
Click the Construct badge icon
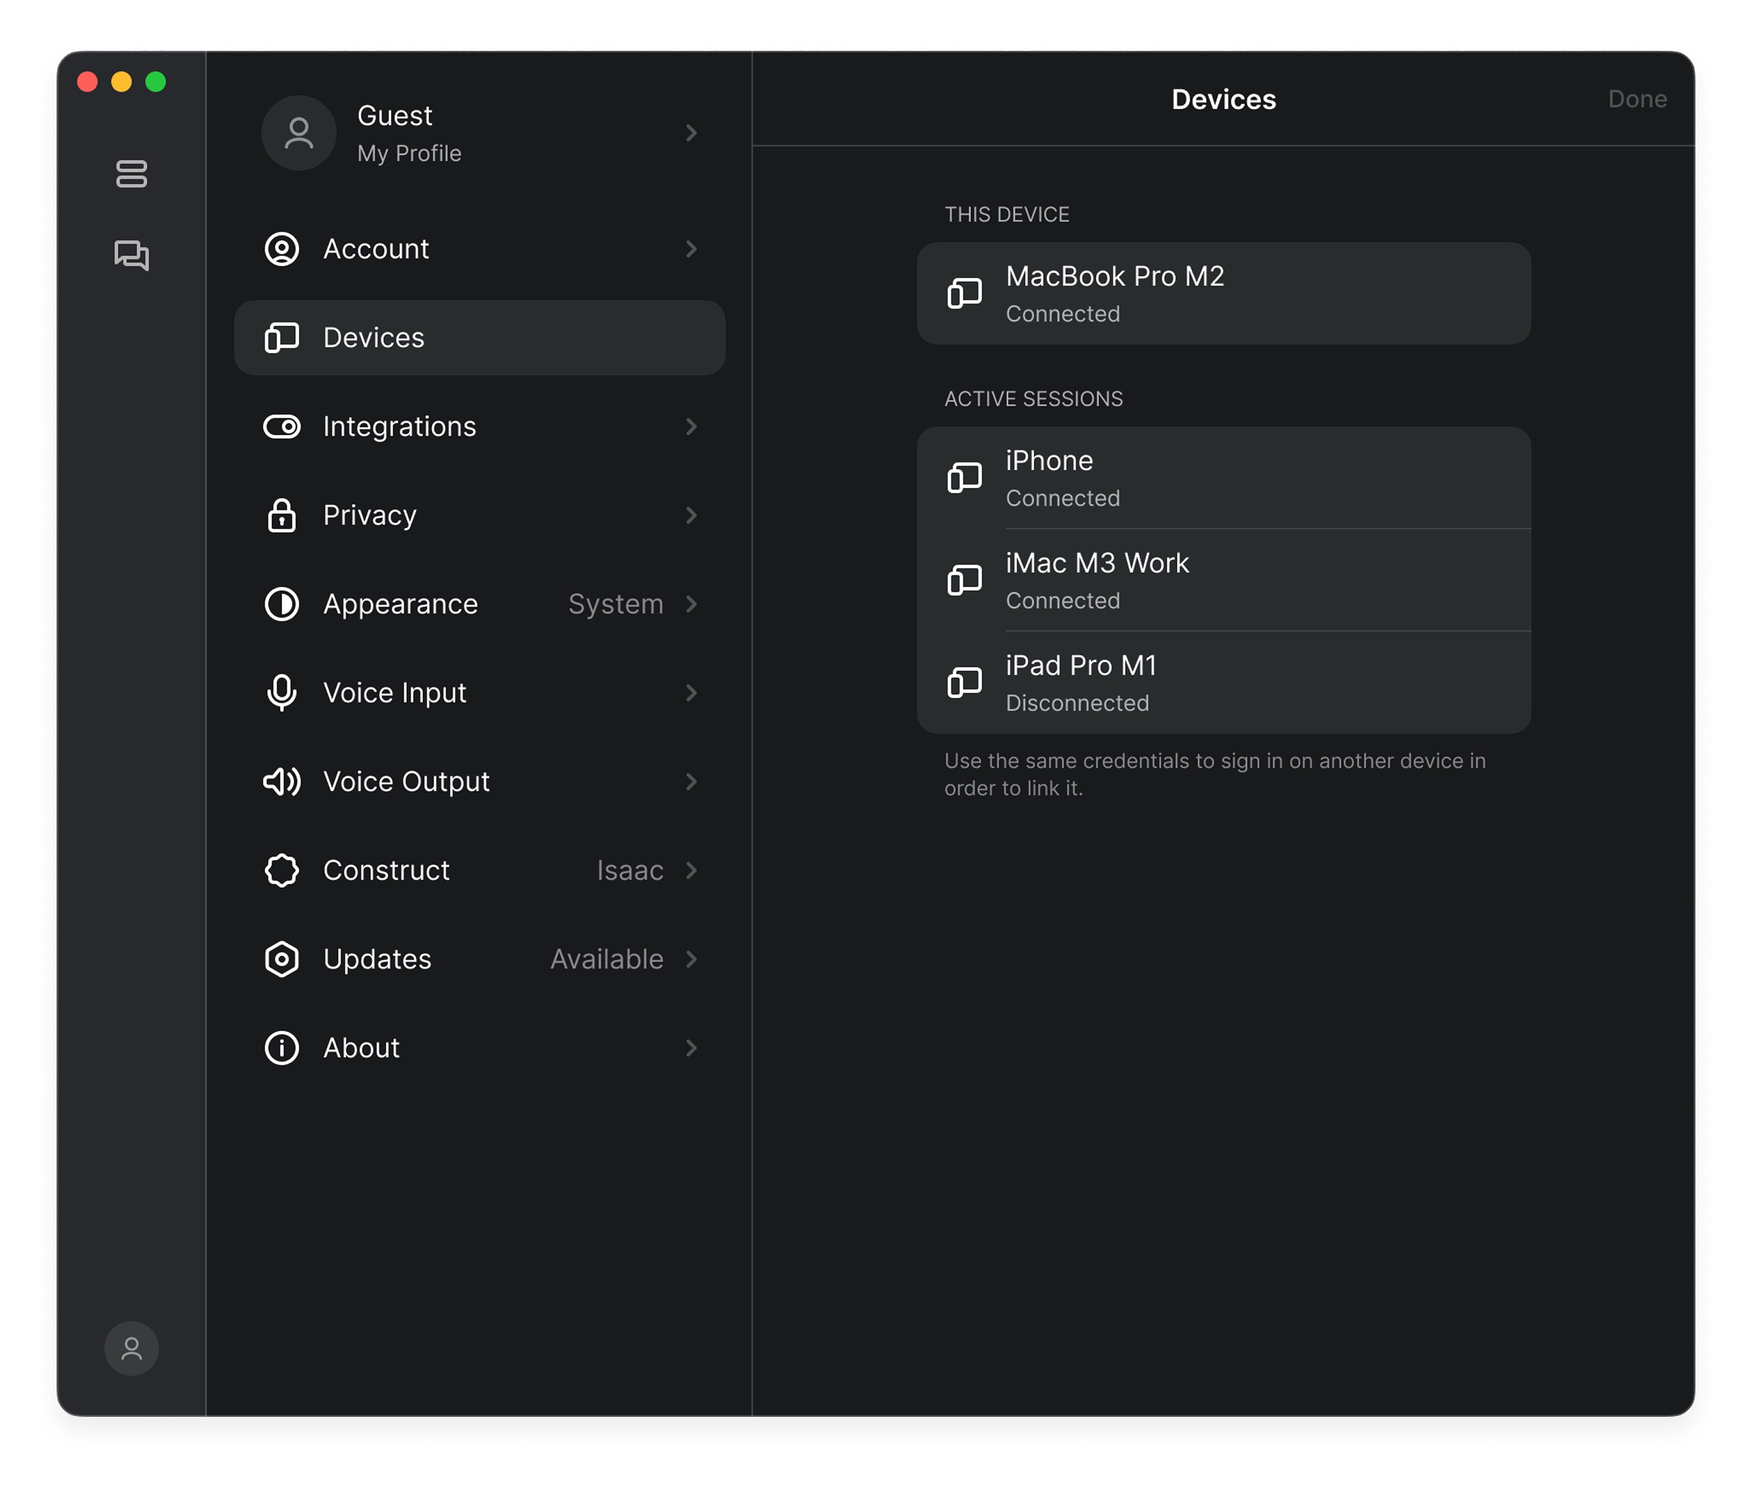(x=281, y=870)
